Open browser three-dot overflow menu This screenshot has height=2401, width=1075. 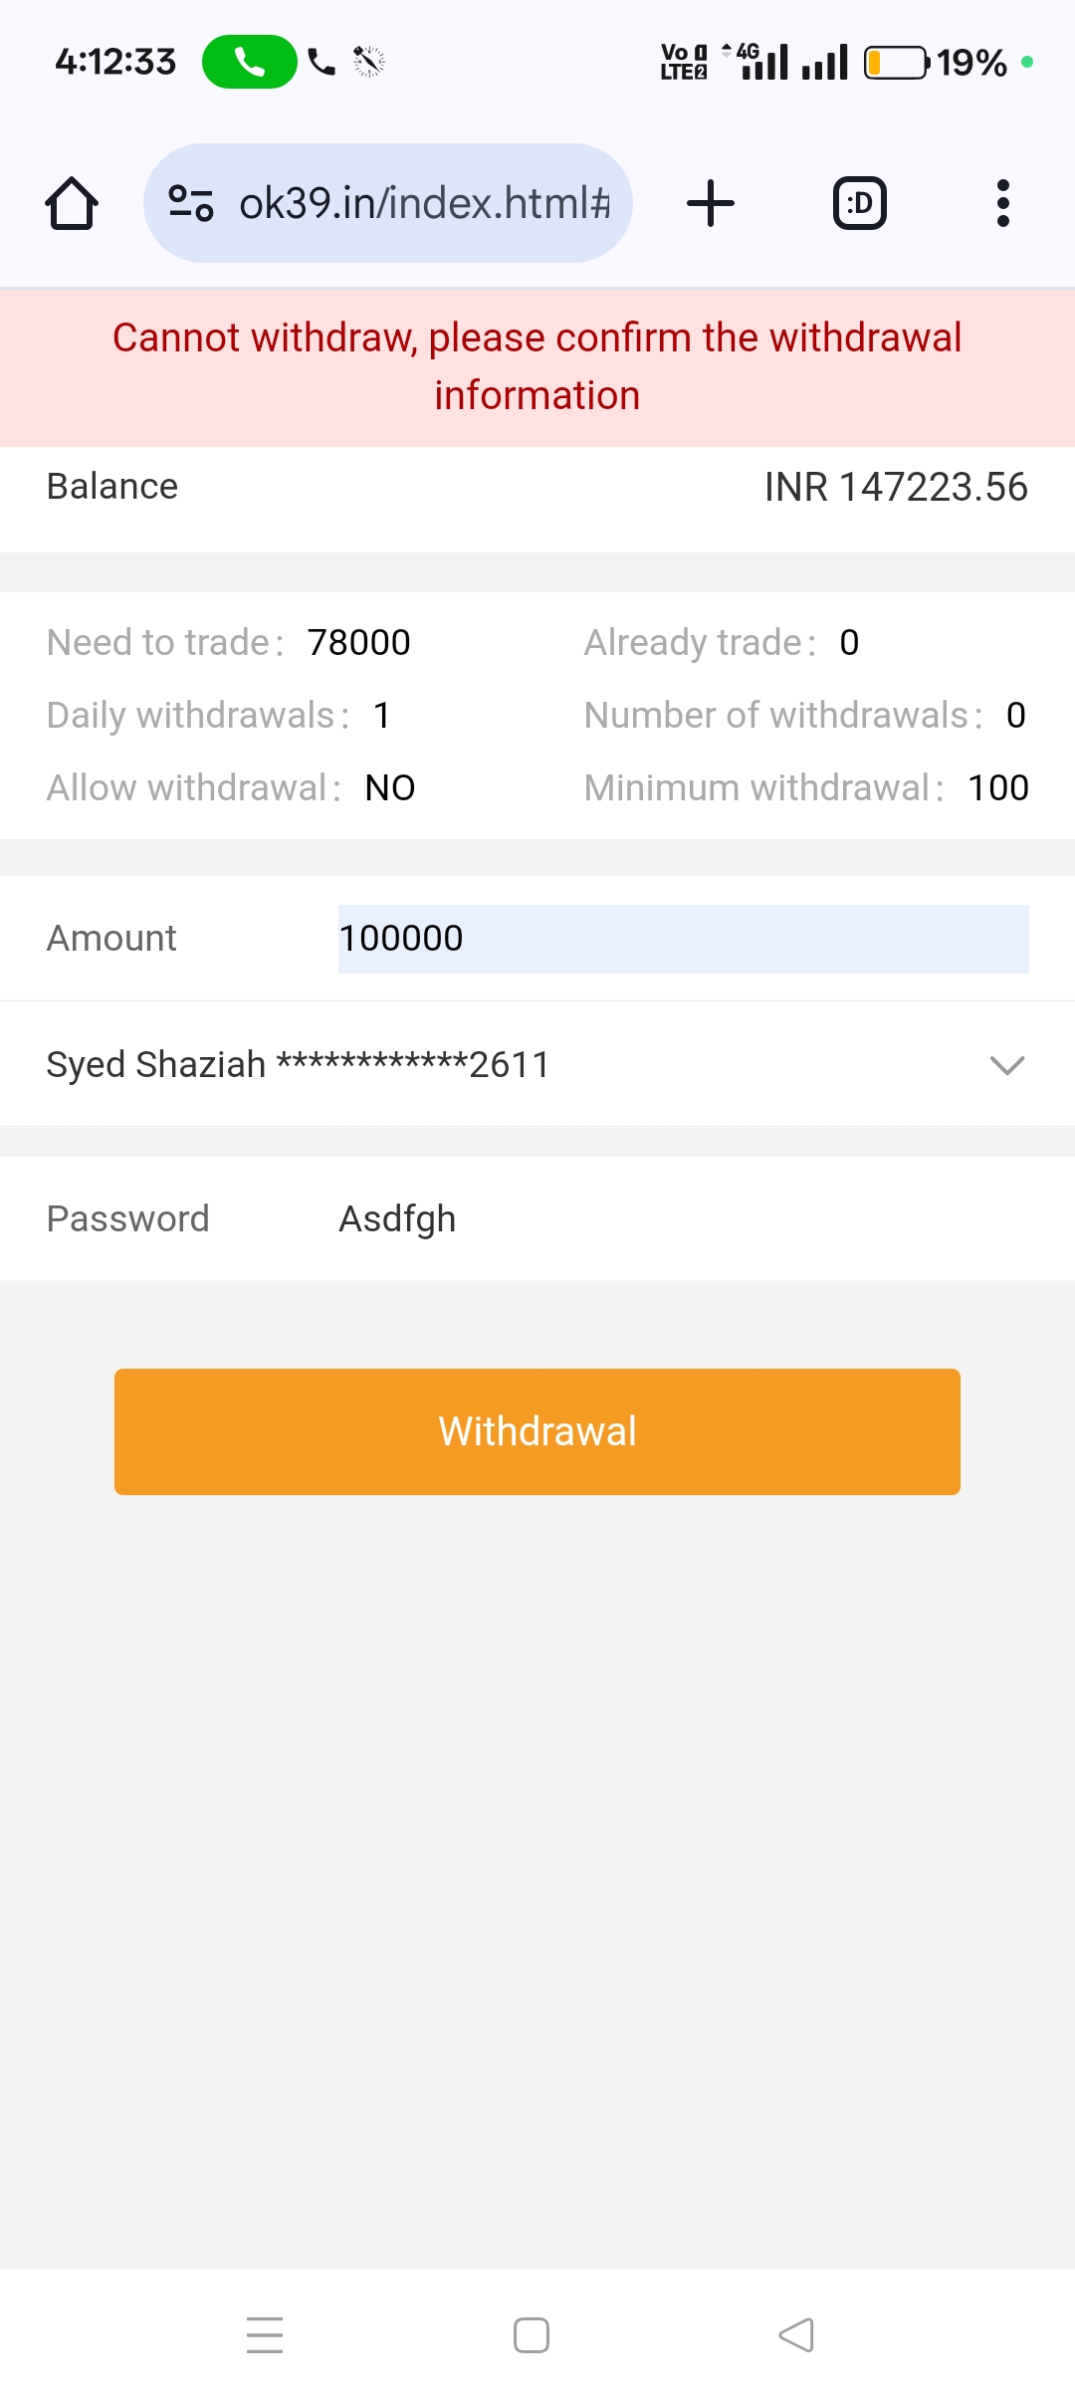coord(1002,203)
